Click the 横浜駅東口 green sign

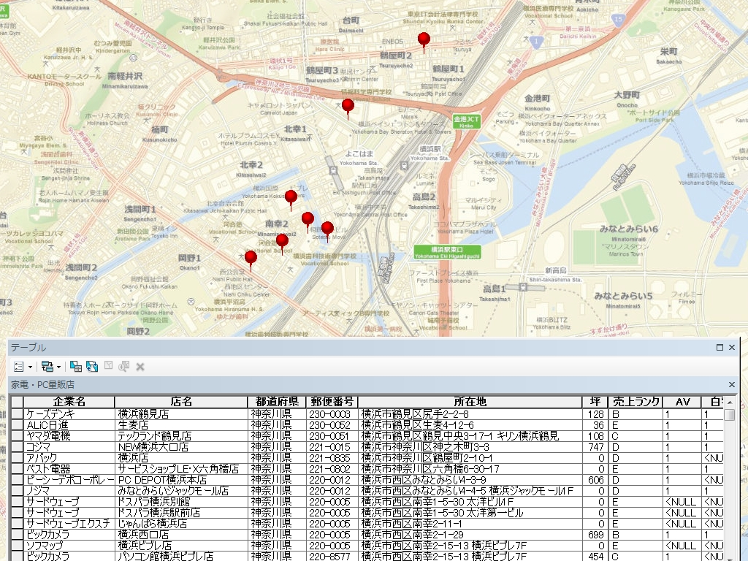coord(447,252)
